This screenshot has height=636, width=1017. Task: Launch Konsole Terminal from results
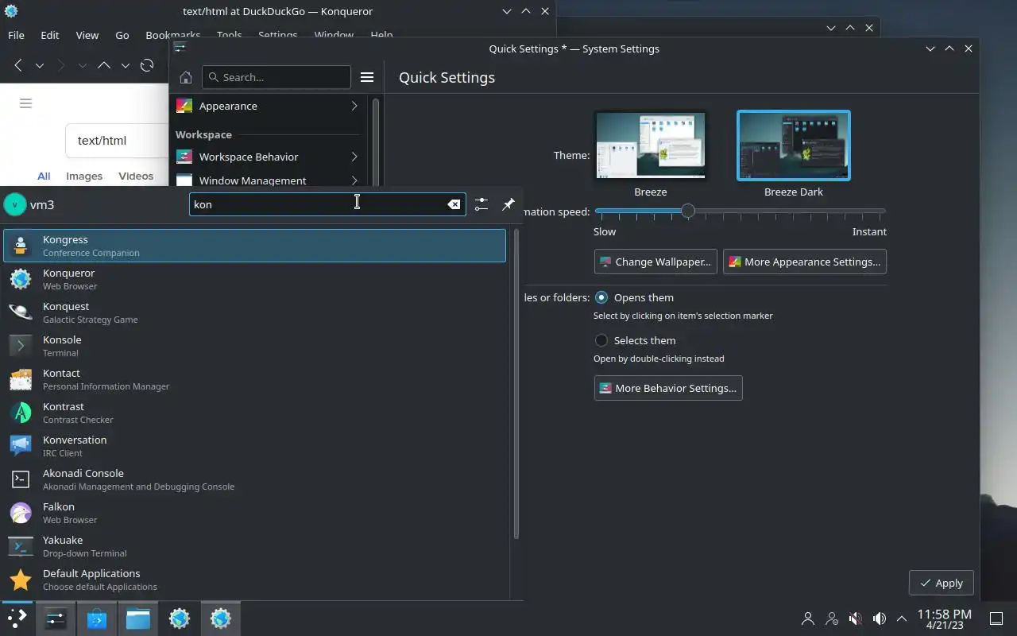pos(254,346)
